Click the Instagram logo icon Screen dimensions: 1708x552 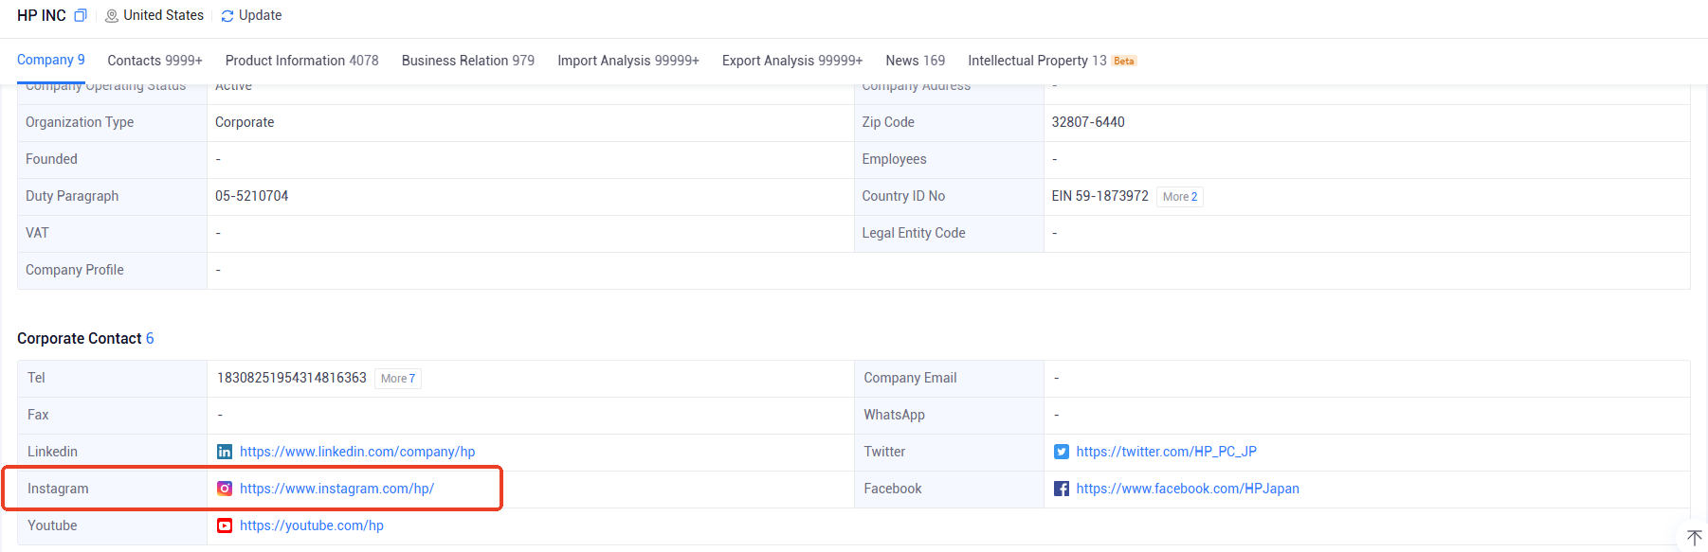225,489
